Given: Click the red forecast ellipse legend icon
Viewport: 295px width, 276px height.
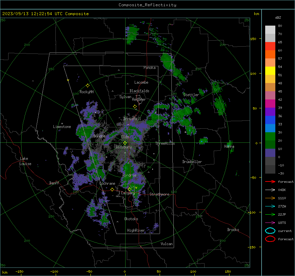Looking at the screenshot, I should (270, 239).
